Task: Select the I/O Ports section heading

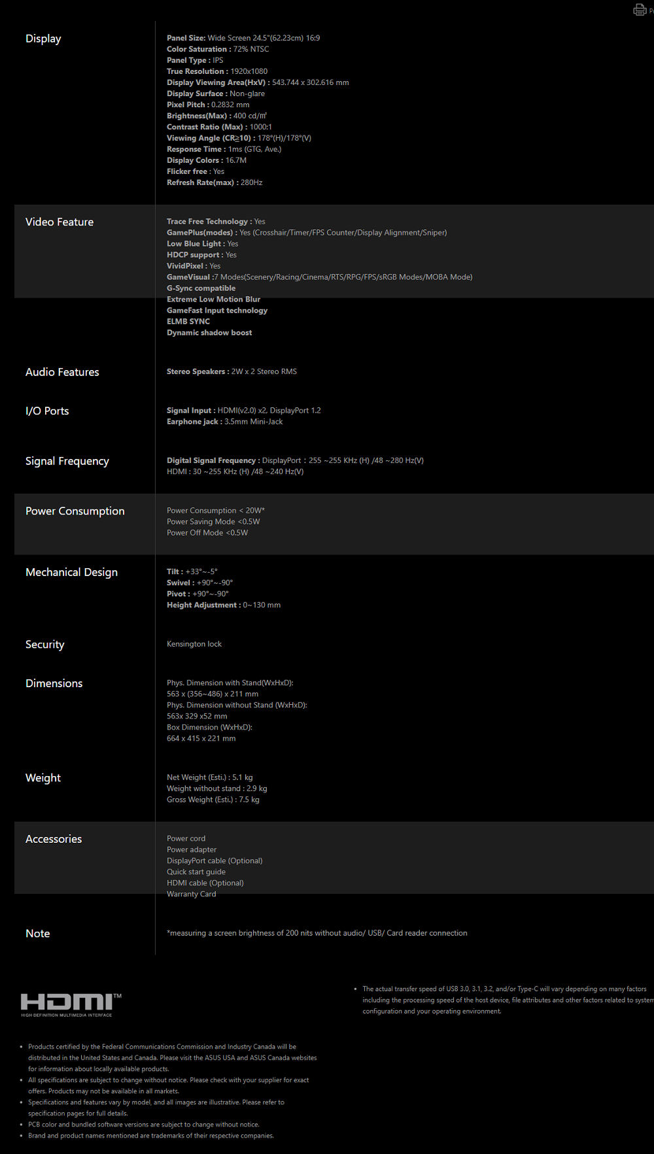Action: click(x=47, y=411)
